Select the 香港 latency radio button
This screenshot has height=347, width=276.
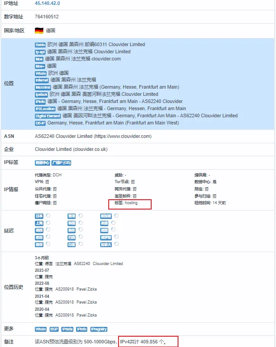pyautogui.click(x=81, y=216)
